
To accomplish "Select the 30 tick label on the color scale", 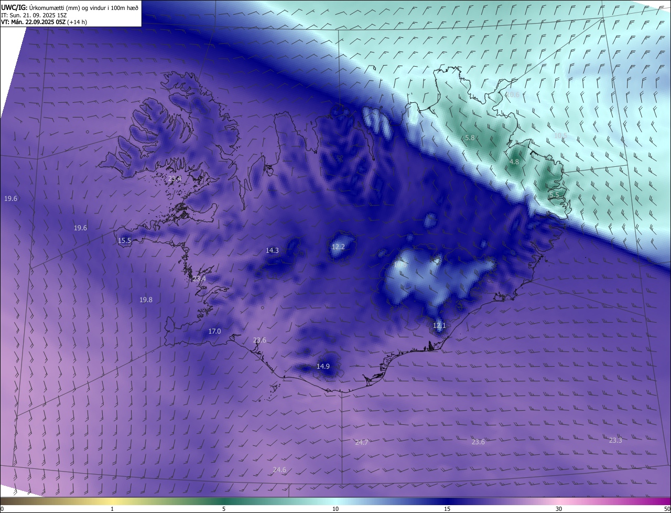I will 559,509.
